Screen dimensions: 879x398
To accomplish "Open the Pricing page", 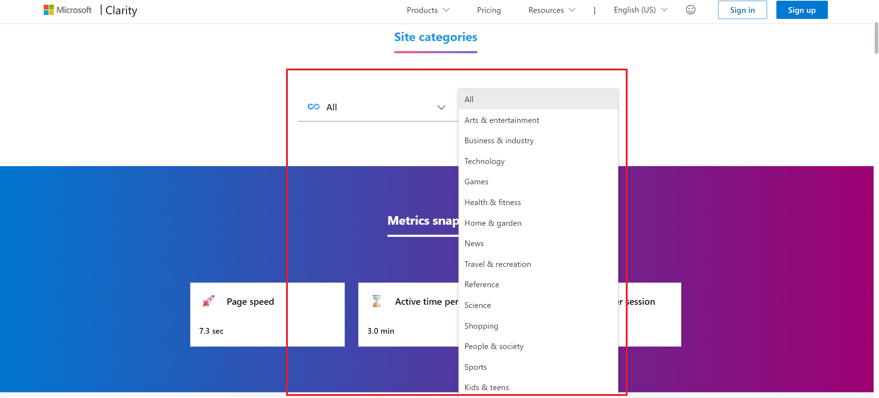I will [488, 10].
